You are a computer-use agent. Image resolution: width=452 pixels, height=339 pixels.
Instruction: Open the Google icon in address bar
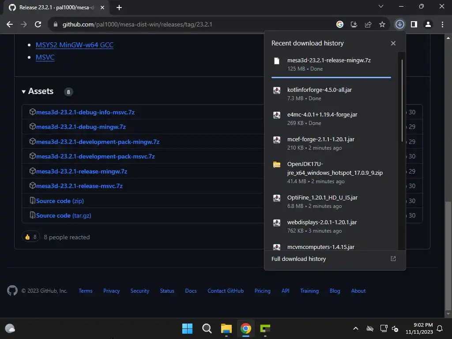tap(340, 25)
